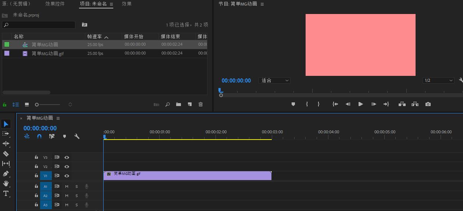The width and height of the screenshot is (463, 211).
Task: Click the Mark In brace button
Action: [307, 104]
